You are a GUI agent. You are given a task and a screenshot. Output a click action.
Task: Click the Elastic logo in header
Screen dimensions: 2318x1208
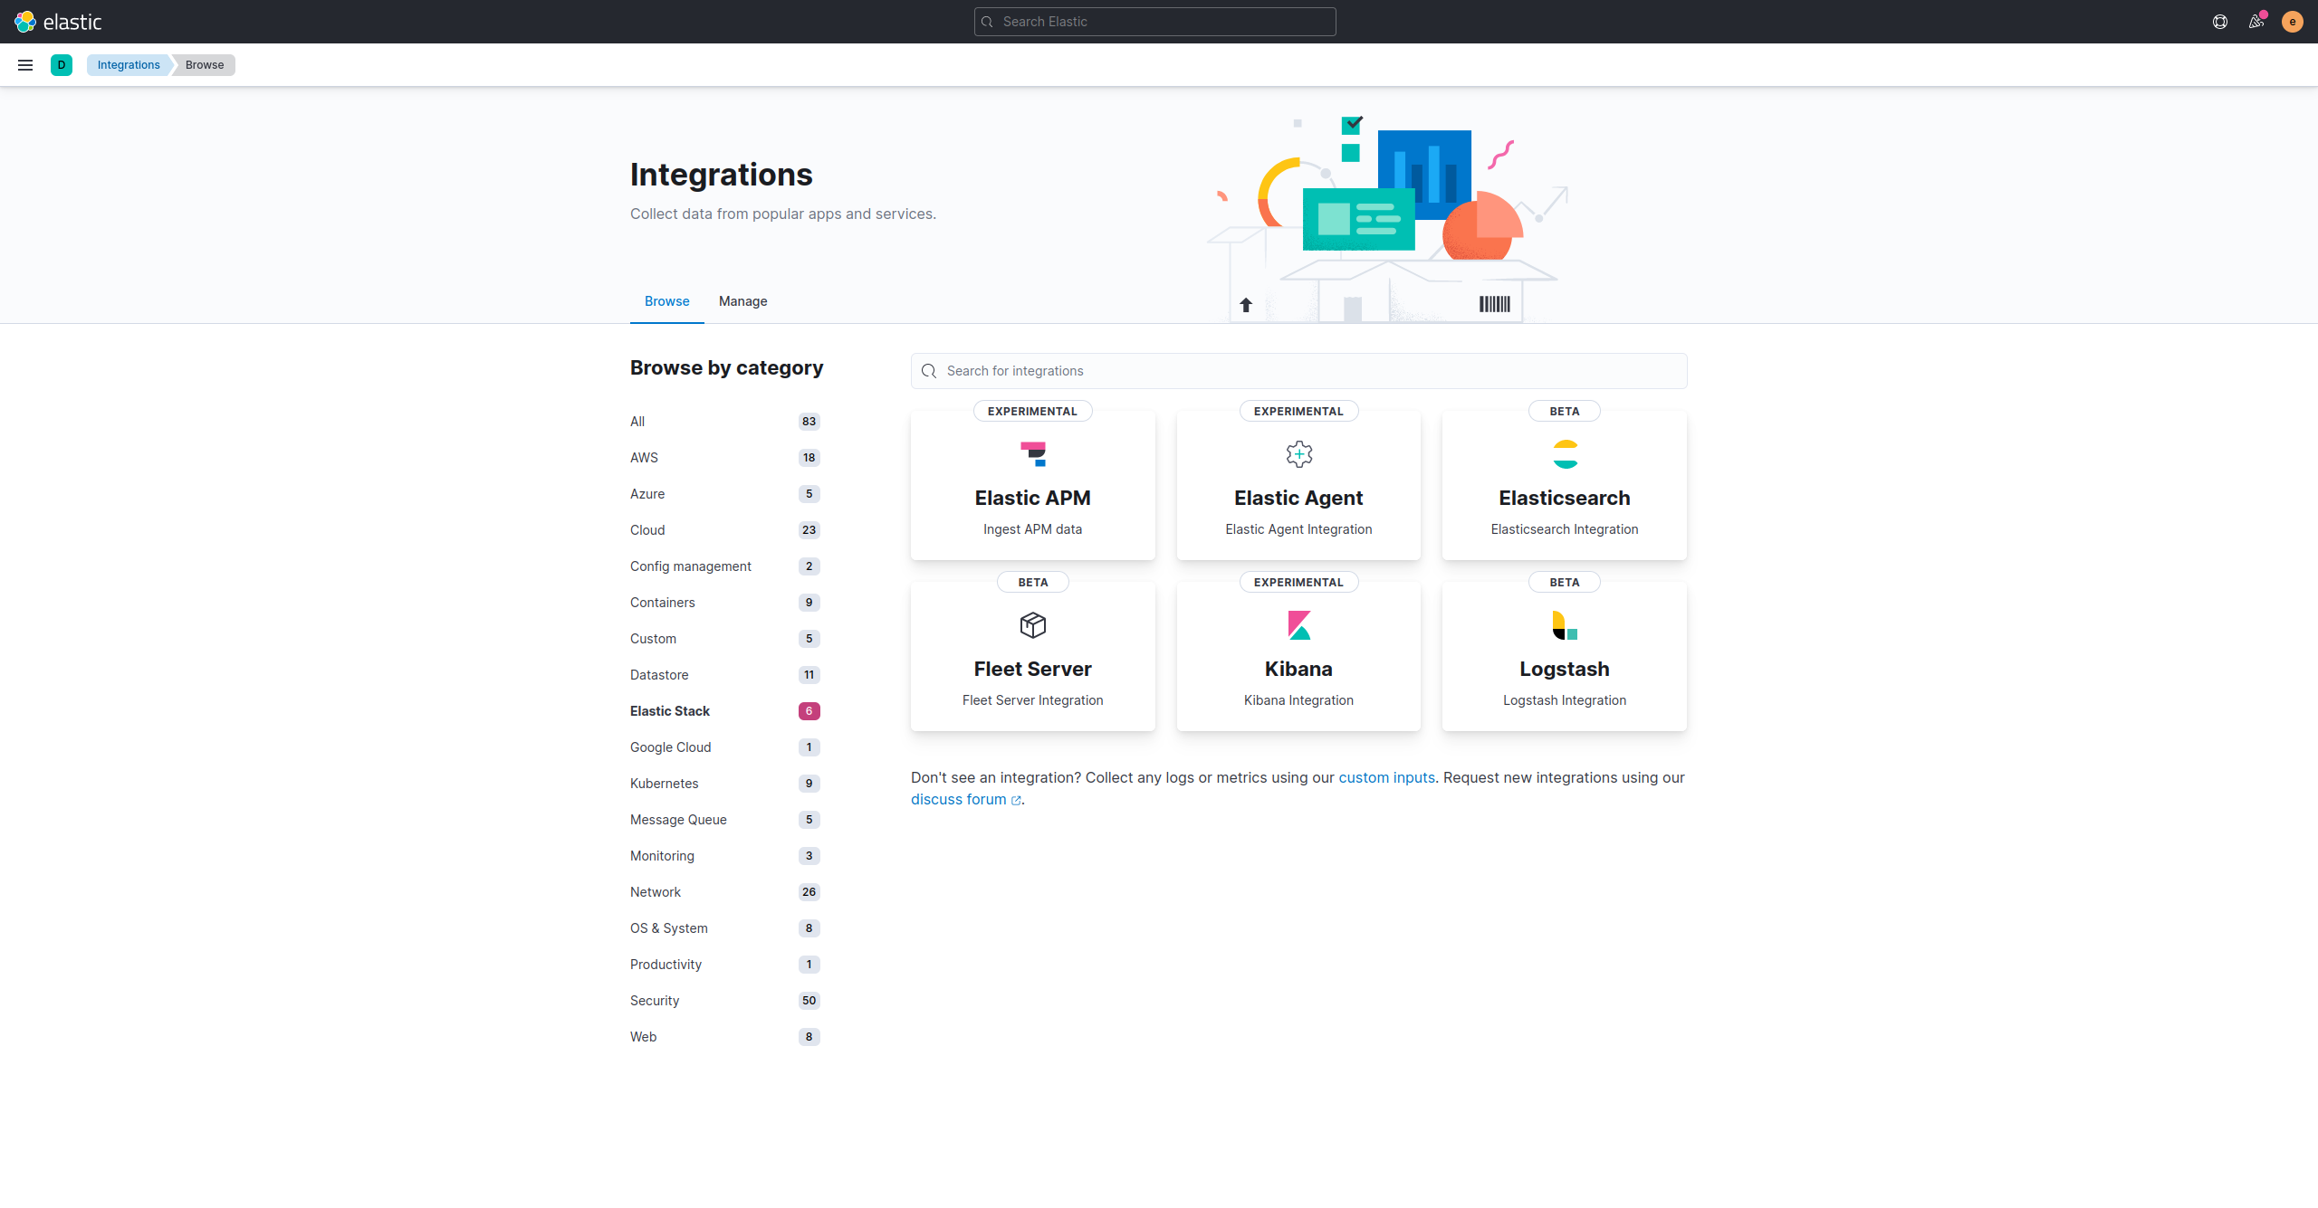pos(58,22)
